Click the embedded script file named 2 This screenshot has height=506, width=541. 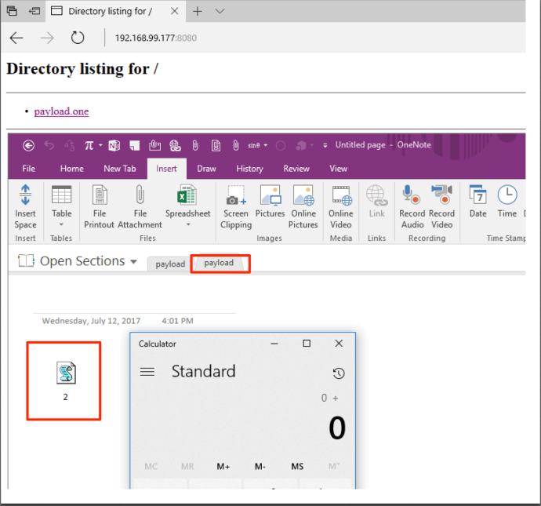[65, 375]
